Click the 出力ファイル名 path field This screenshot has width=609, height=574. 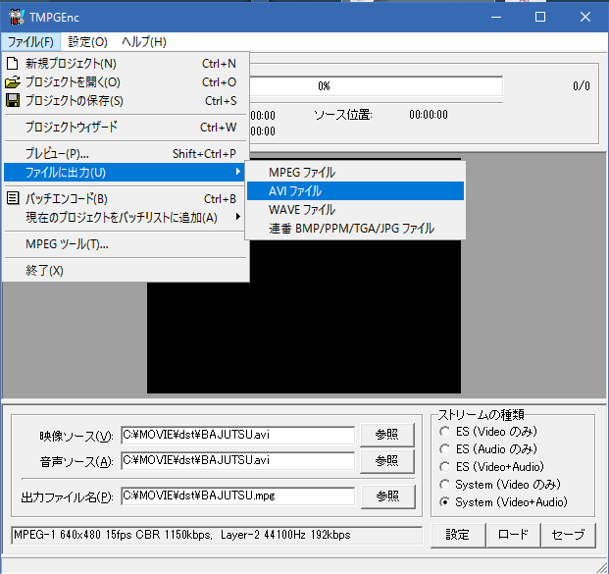pyautogui.click(x=236, y=496)
